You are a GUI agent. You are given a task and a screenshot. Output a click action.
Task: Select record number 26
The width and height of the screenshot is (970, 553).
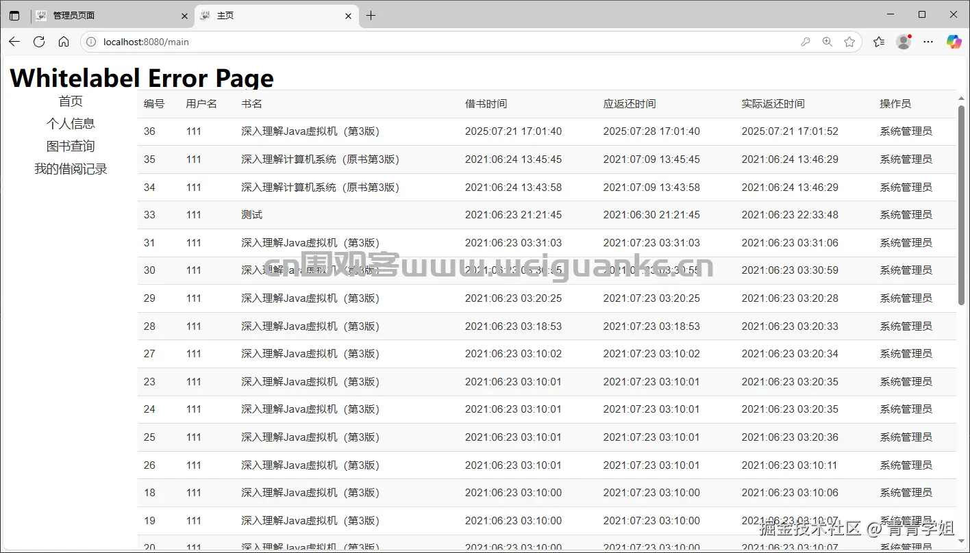149,465
